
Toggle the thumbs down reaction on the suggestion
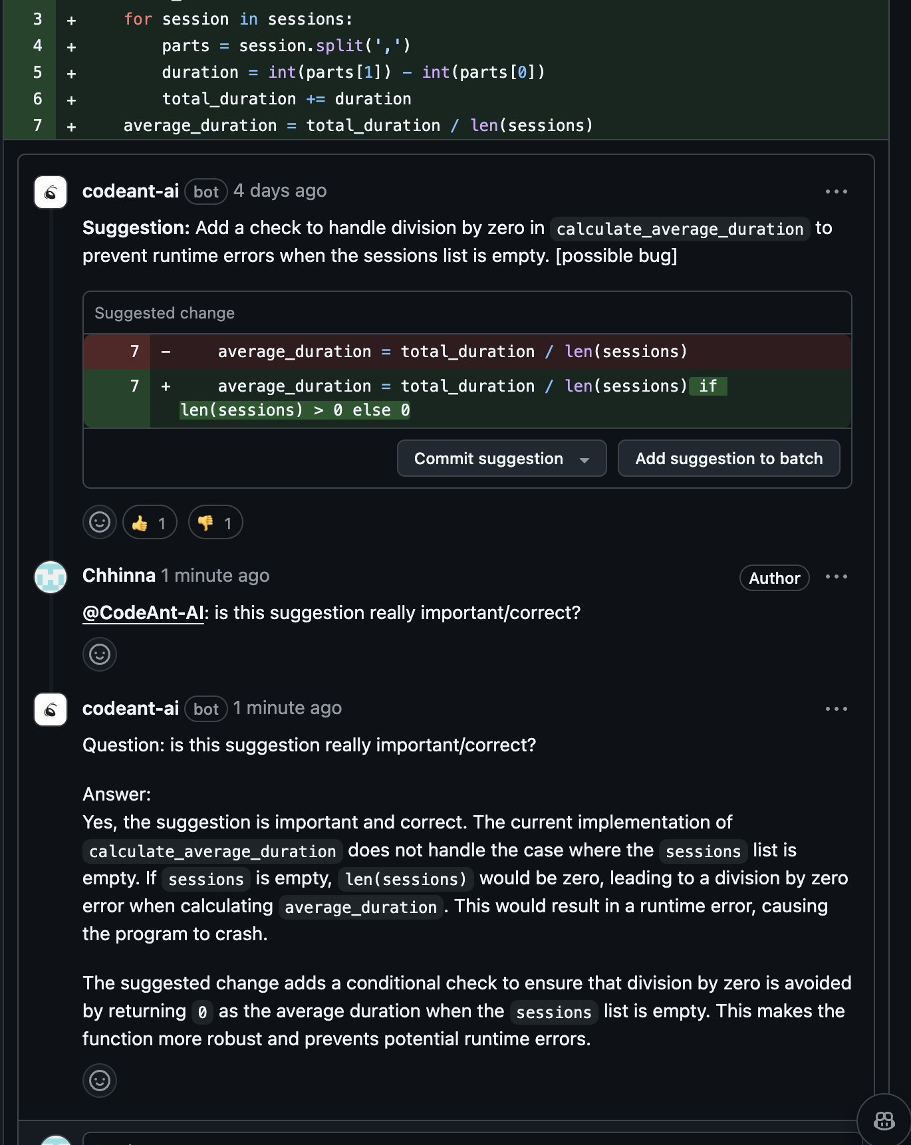215,522
